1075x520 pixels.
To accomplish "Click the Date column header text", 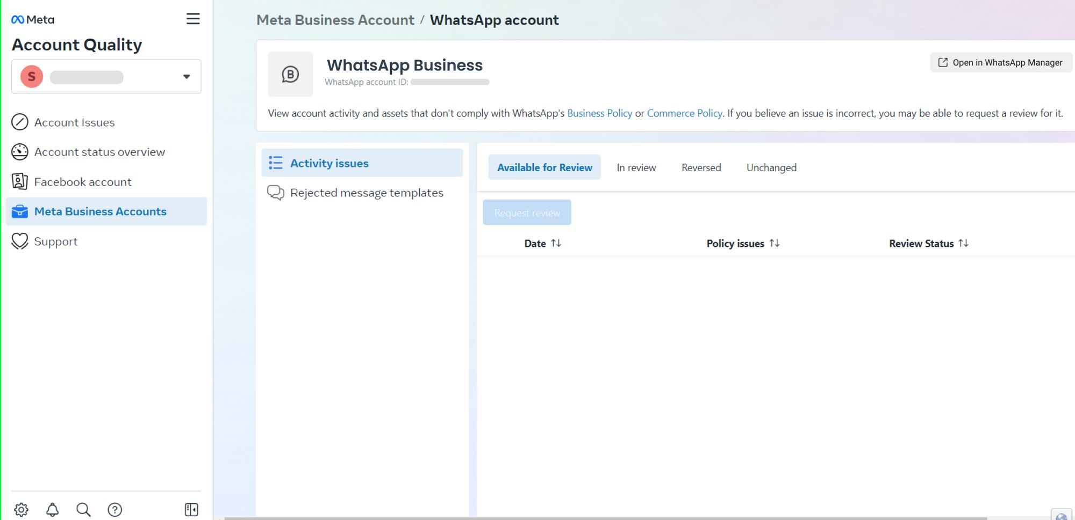I will click(535, 243).
